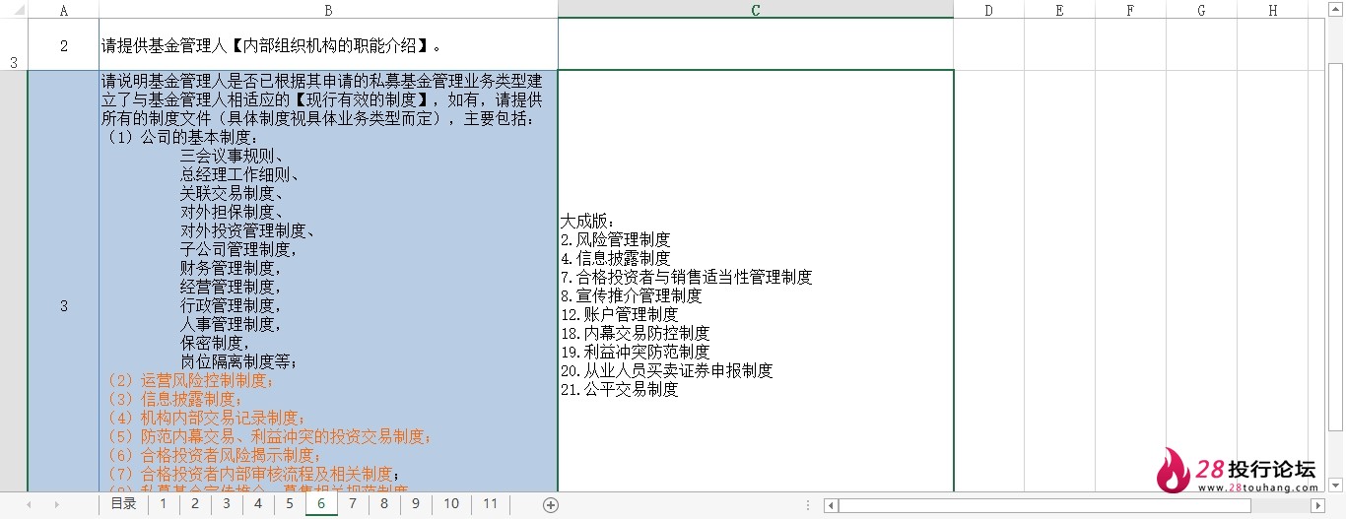Select column H header
Viewport: 1346px width, 519px height.
[1272, 10]
